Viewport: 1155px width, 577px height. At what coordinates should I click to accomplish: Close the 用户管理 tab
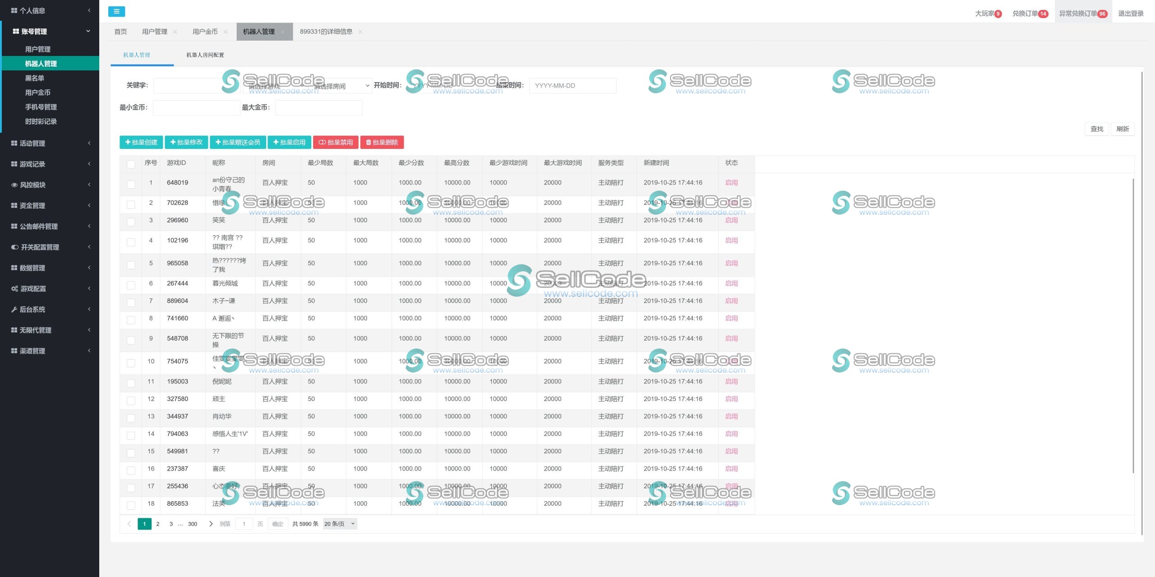[x=175, y=32]
